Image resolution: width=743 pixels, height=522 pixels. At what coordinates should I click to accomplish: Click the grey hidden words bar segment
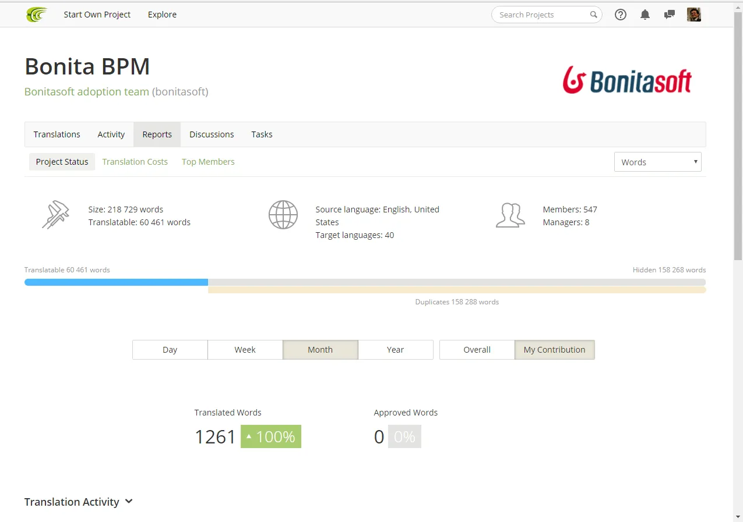point(457,282)
